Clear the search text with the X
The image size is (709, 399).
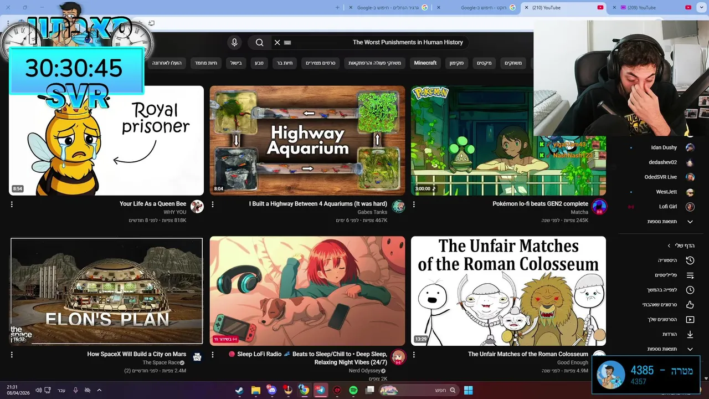point(278,42)
